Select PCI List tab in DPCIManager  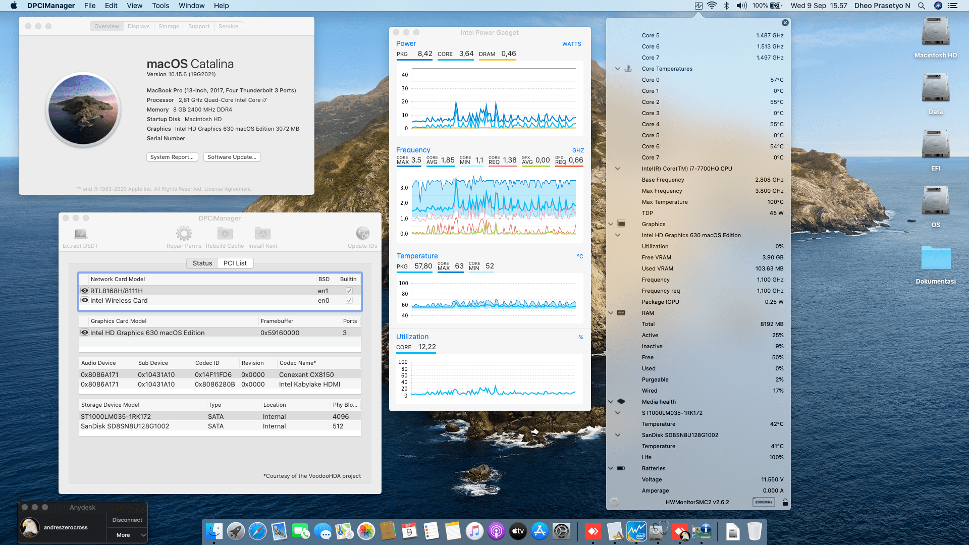pyautogui.click(x=235, y=263)
